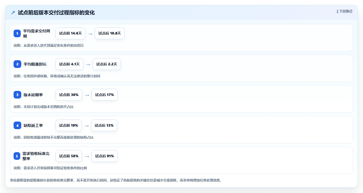Click the trend arrow icon beside the title

pos(13,13)
